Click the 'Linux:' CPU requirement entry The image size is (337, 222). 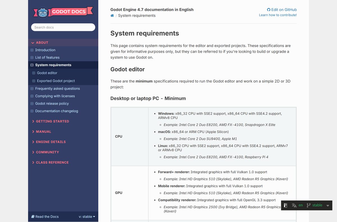pyautogui.click(x=223, y=148)
